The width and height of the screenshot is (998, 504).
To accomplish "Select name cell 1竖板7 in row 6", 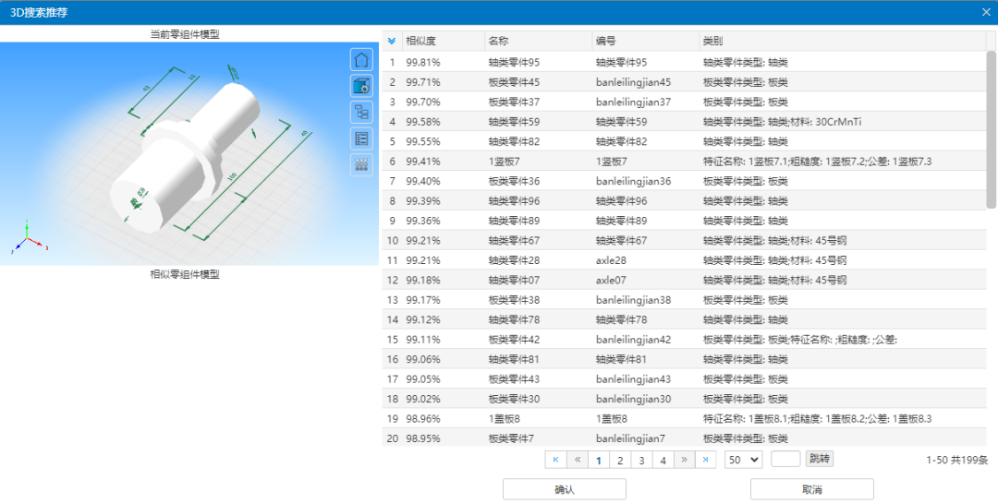I will (x=538, y=162).
